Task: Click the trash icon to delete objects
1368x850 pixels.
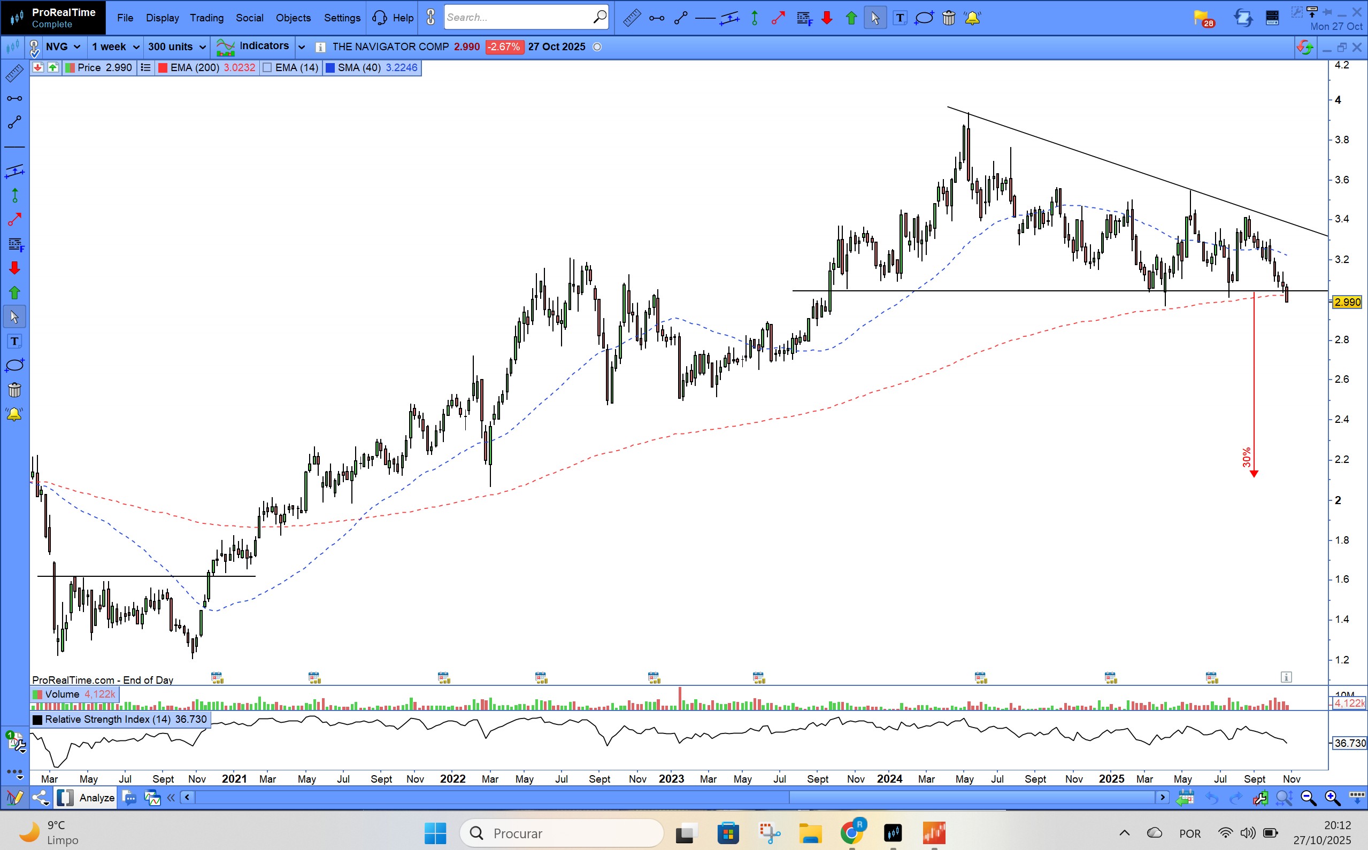Action: coord(949,18)
